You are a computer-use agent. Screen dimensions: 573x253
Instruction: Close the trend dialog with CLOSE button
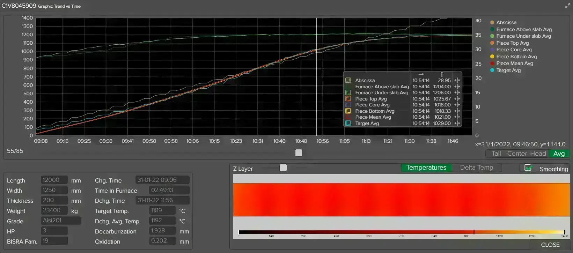[x=550, y=245]
